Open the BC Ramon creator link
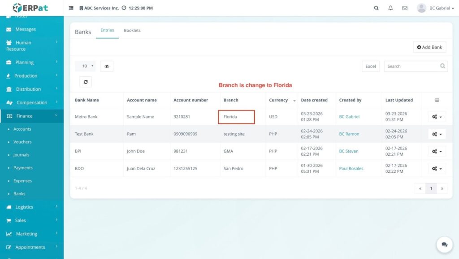Screen dimensions: 459x259 [349, 134]
